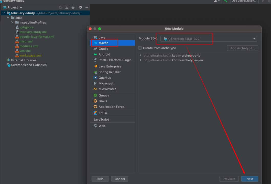Select the Quarkus generator icon

(95, 78)
